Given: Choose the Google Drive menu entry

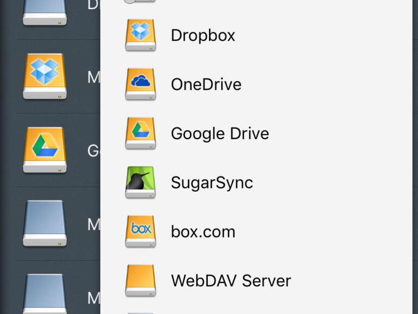Looking at the screenshot, I should (220, 134).
